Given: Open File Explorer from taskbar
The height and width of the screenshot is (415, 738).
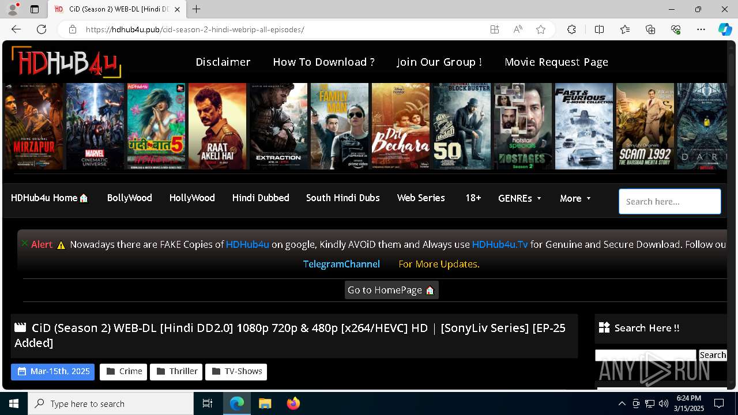Looking at the screenshot, I should [265, 403].
